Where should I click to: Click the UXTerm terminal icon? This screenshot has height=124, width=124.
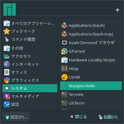point(64,103)
